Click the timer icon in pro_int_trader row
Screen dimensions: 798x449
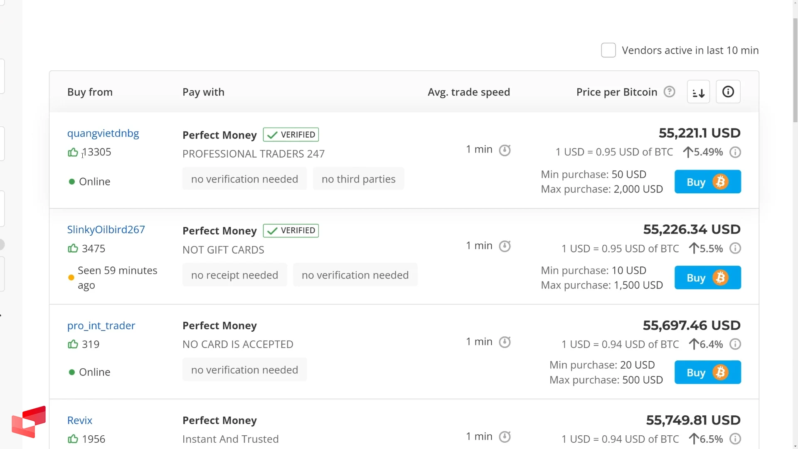click(x=505, y=342)
